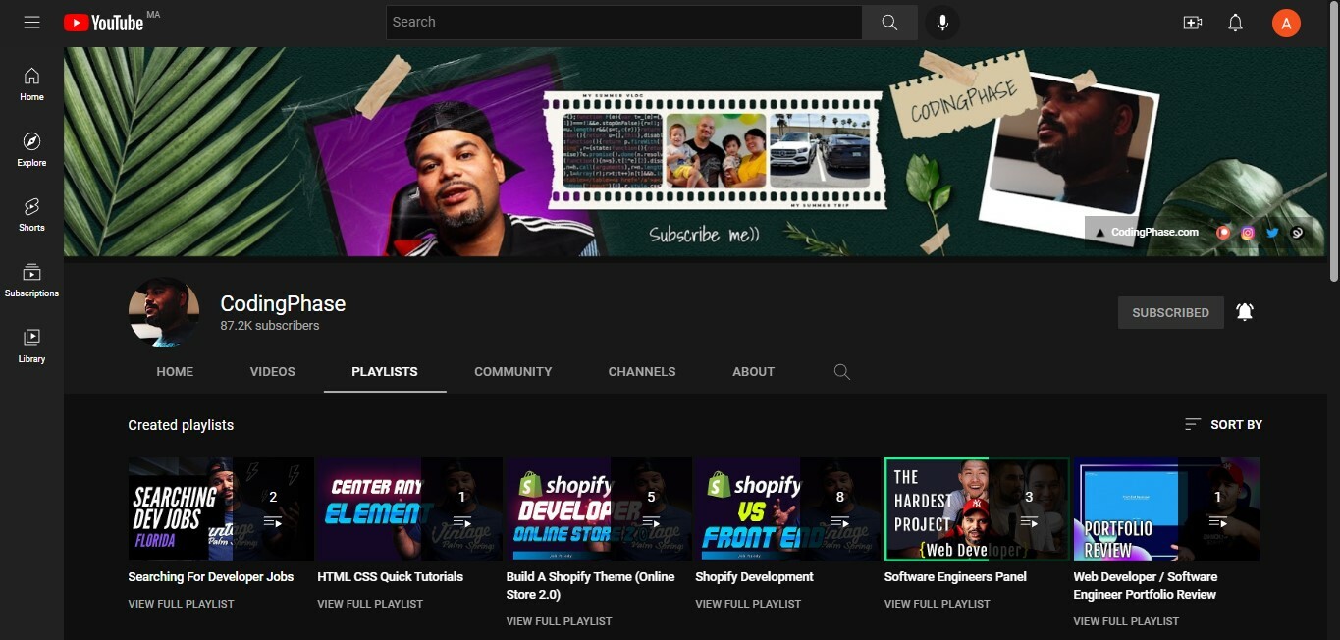Switch to the Community tab
The height and width of the screenshot is (640, 1340).
point(513,372)
